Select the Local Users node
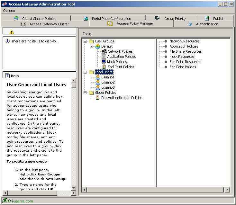 (x=104, y=72)
